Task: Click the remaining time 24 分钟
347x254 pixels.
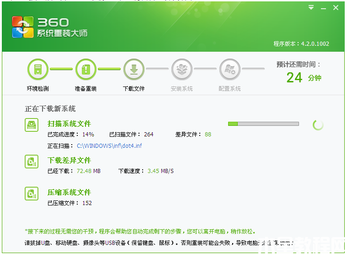Action: (304, 77)
